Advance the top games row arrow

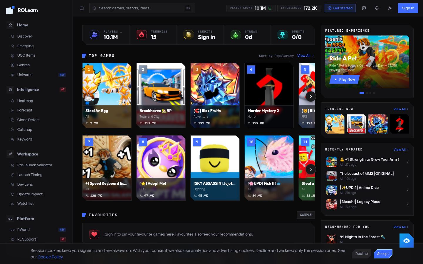click(311, 97)
